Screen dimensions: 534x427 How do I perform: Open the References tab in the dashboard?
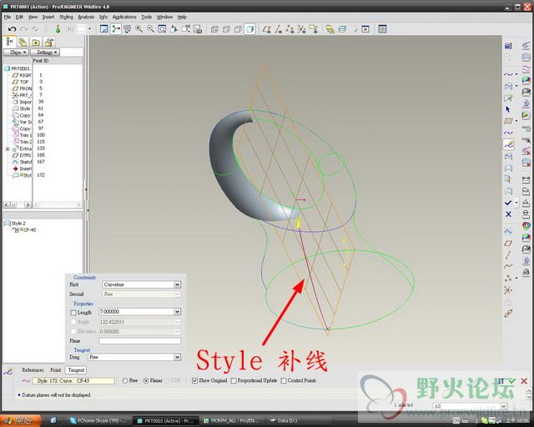pos(33,370)
